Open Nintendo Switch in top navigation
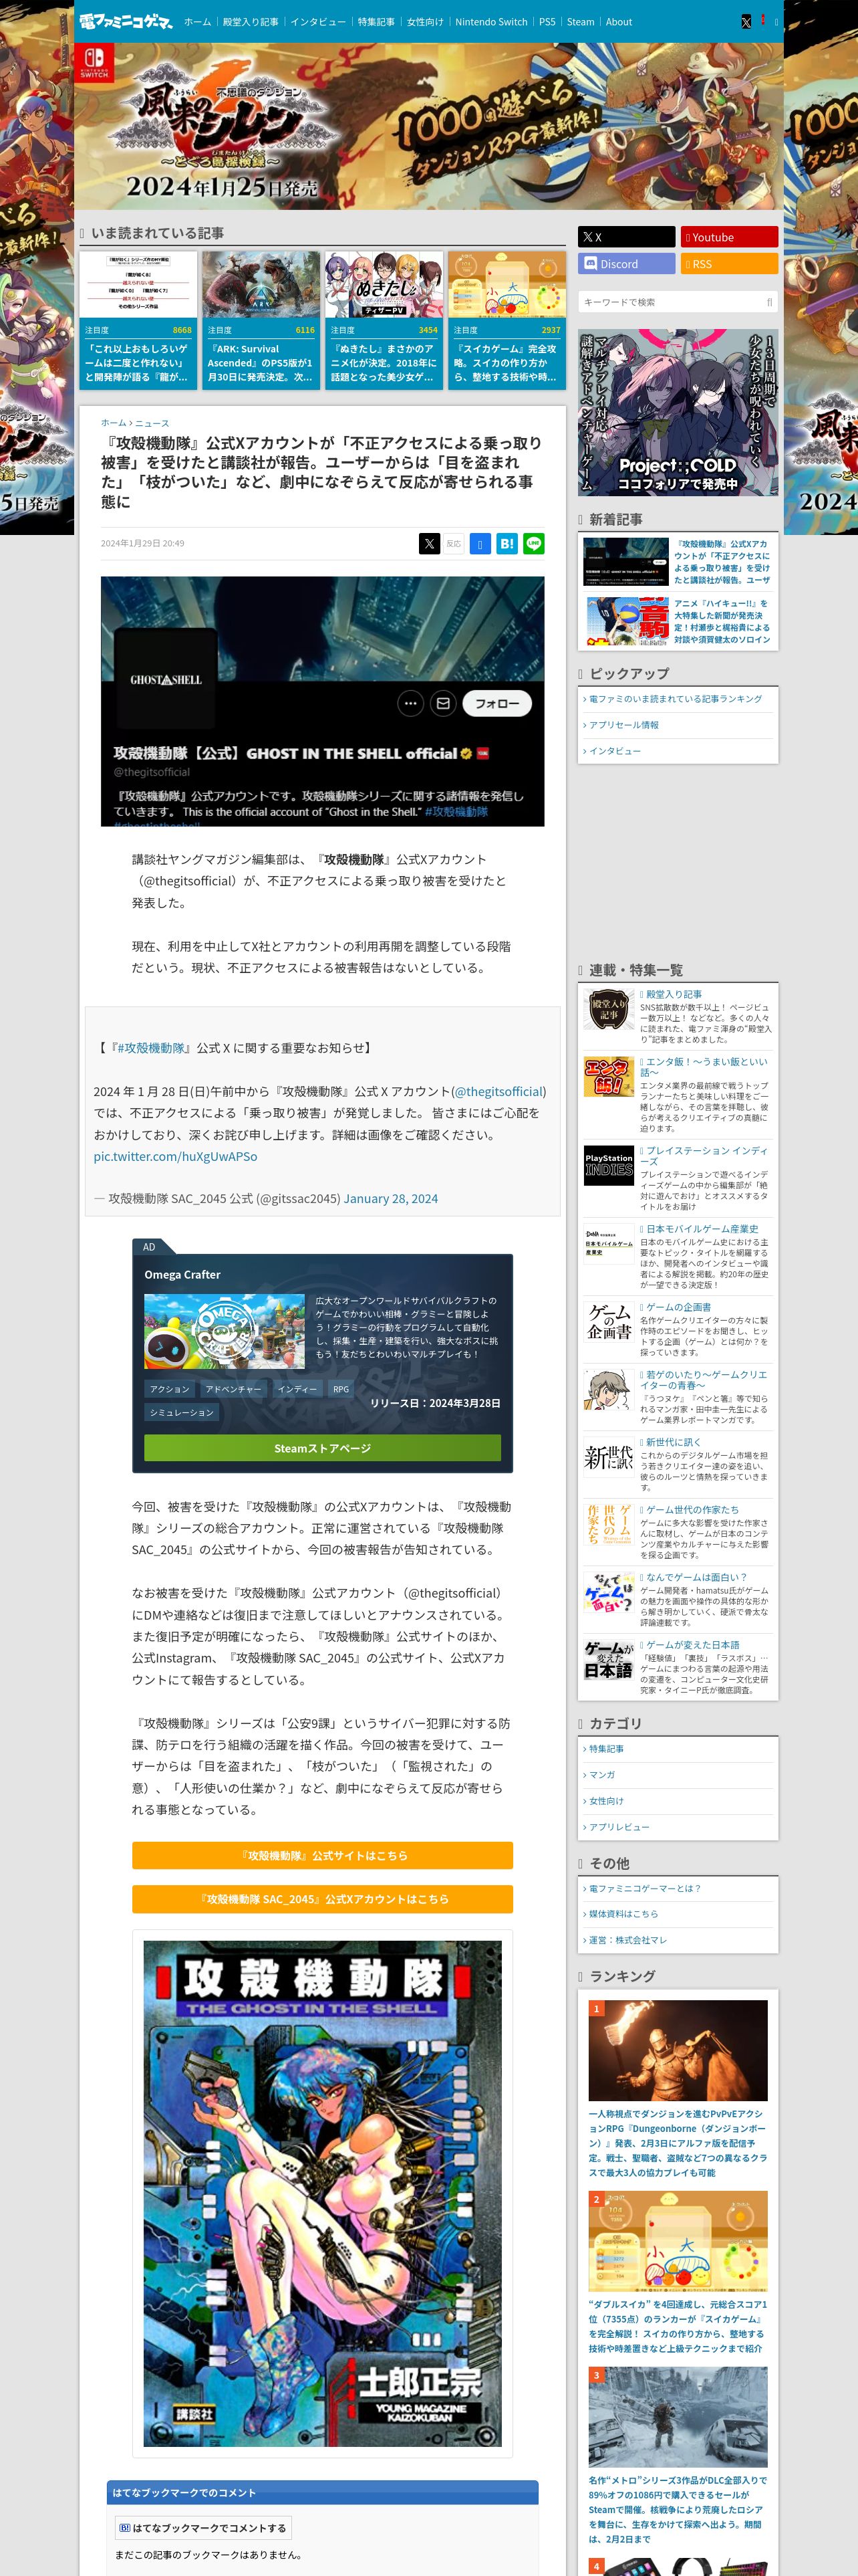Viewport: 858px width, 2576px height. click(491, 22)
